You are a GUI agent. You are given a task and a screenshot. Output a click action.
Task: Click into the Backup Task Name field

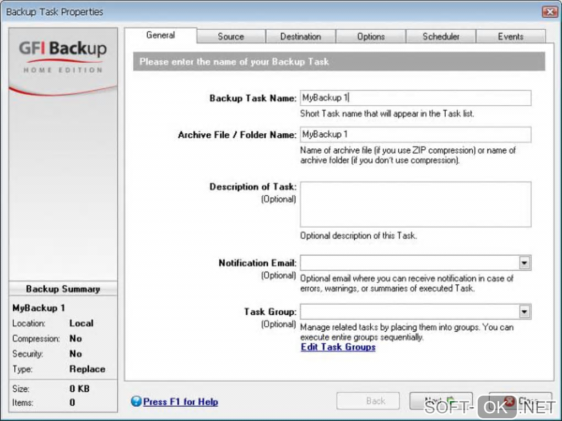(415, 98)
